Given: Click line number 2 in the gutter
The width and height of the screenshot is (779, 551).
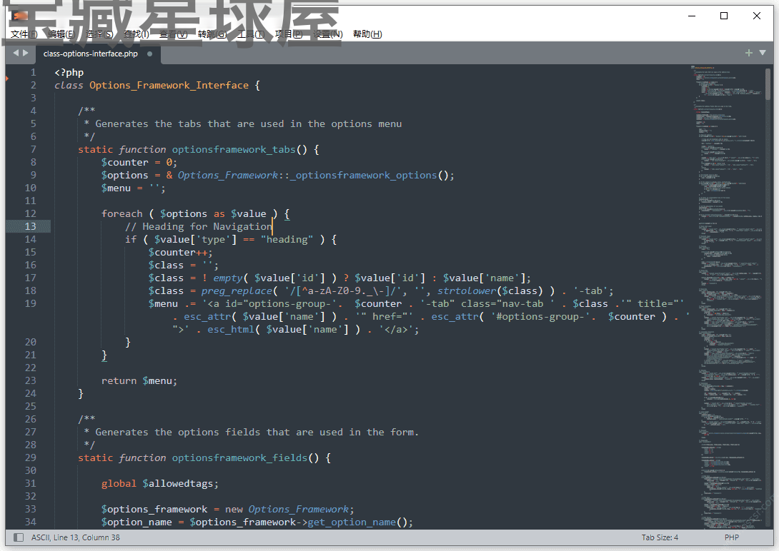Looking at the screenshot, I should point(34,85).
